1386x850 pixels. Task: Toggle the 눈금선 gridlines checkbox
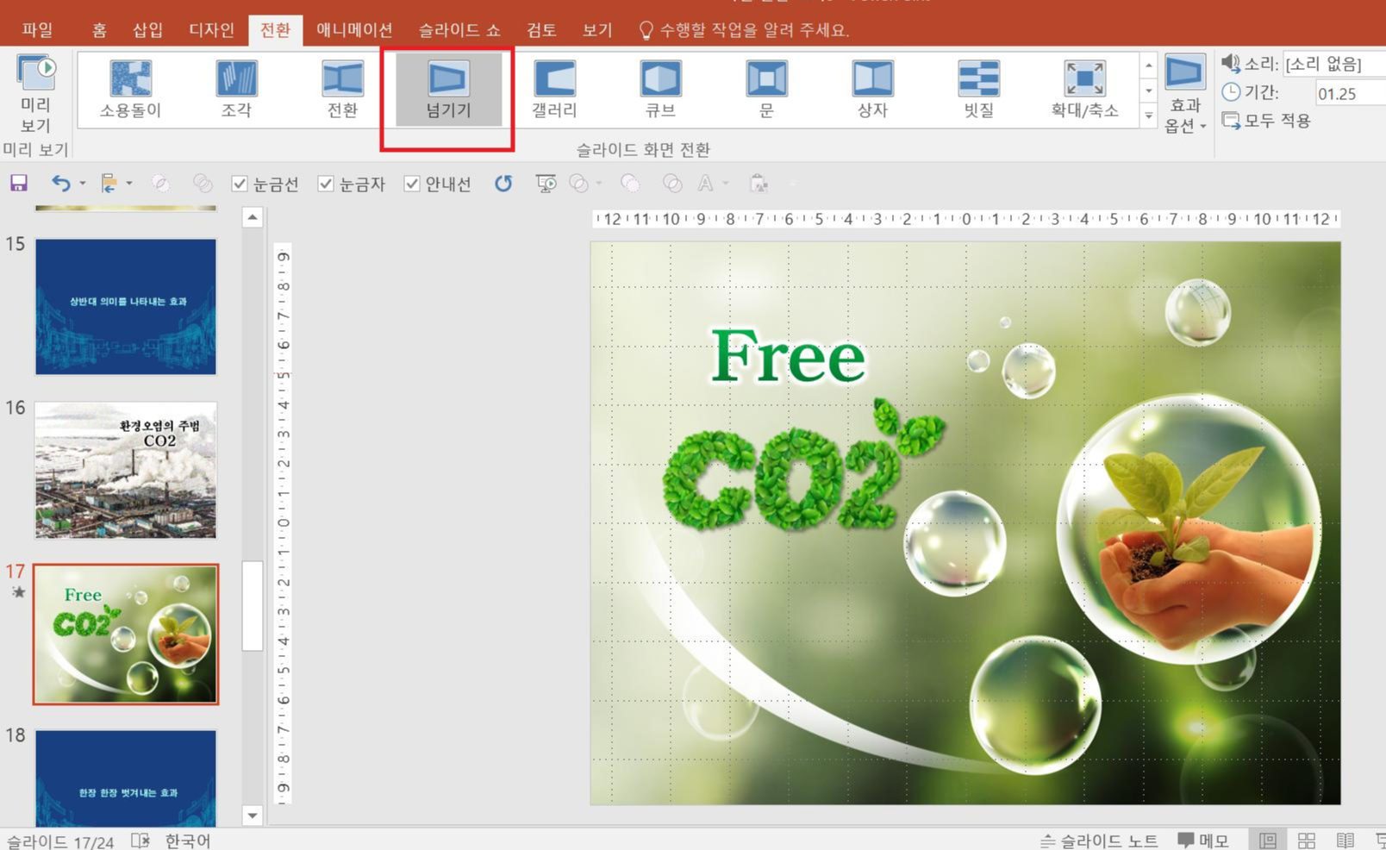pyautogui.click(x=240, y=184)
